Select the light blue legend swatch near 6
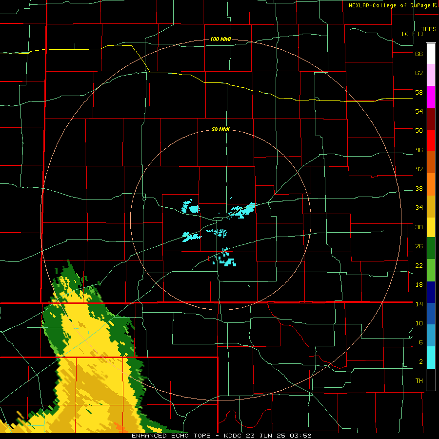This screenshot has height=439, width=439. [431, 336]
